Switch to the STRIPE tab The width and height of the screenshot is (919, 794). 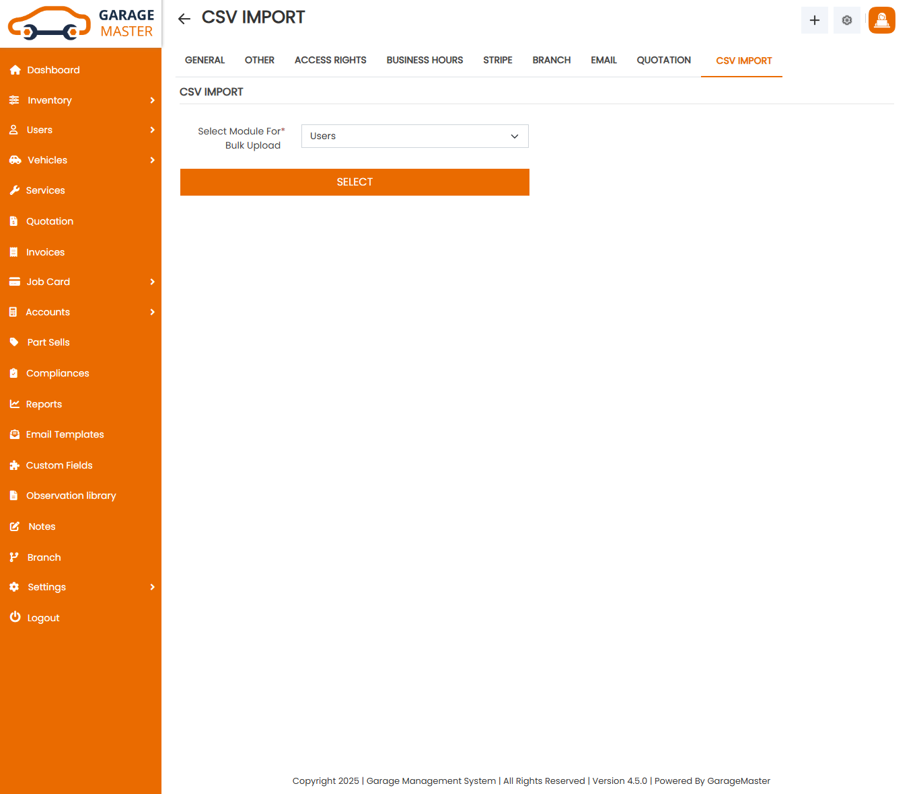tap(497, 60)
